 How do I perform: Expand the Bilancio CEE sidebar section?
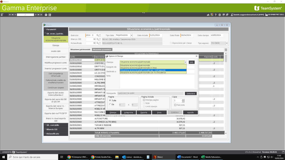pyautogui.click(x=56, y=129)
